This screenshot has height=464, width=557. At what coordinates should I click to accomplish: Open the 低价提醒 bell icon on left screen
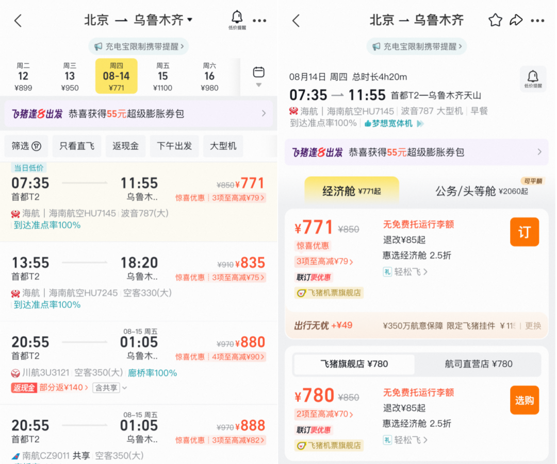tap(237, 20)
